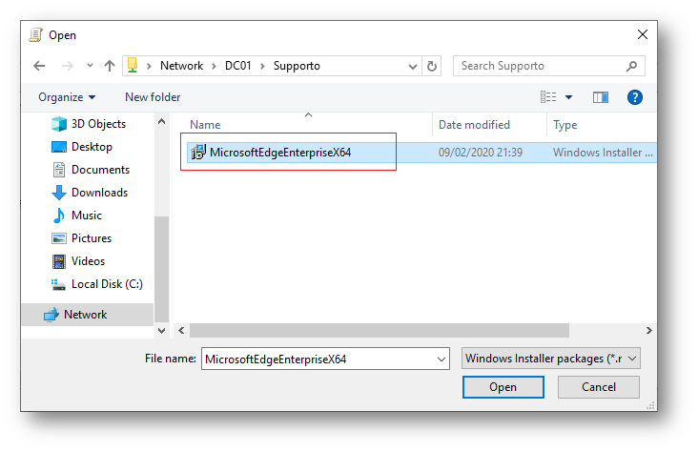Refresh the Supporto folder view
This screenshot has width=698, height=452.
coord(432,67)
